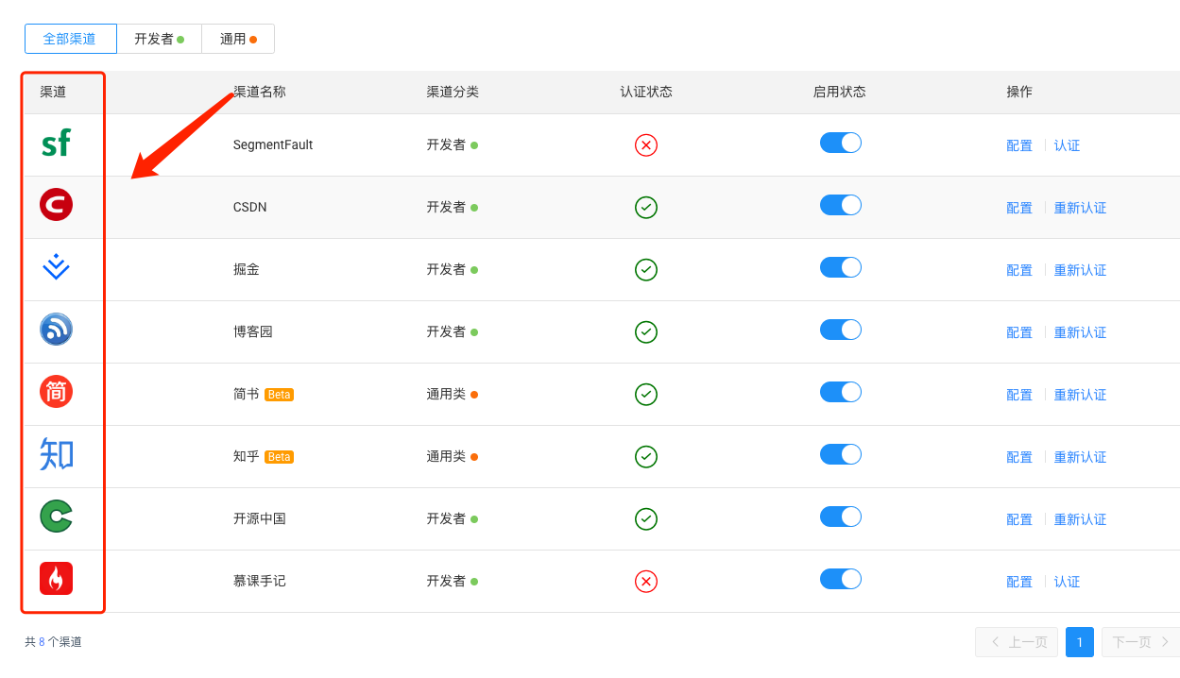This screenshot has width=1180, height=678.
Task: Click the 知乎 channel name
Action: 247,456
